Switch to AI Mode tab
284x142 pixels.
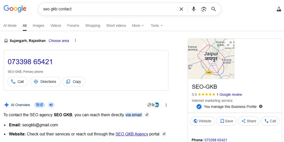10,26
